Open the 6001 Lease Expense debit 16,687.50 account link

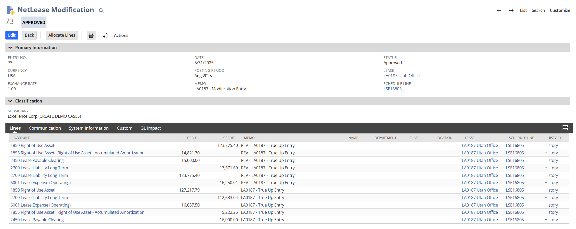coord(41,205)
